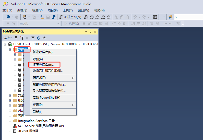Click the database engine query icon
Image resolution: width=203 pixels, height=140 pixels.
[x=86, y=17]
